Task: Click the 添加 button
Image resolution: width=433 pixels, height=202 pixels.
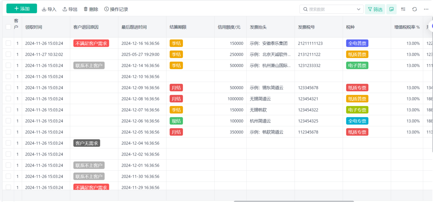Action: [22, 9]
